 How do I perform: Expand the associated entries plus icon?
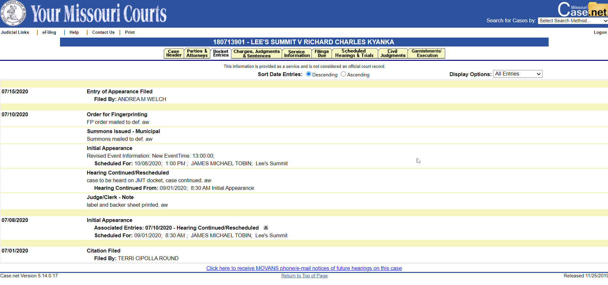pyautogui.click(x=266, y=227)
